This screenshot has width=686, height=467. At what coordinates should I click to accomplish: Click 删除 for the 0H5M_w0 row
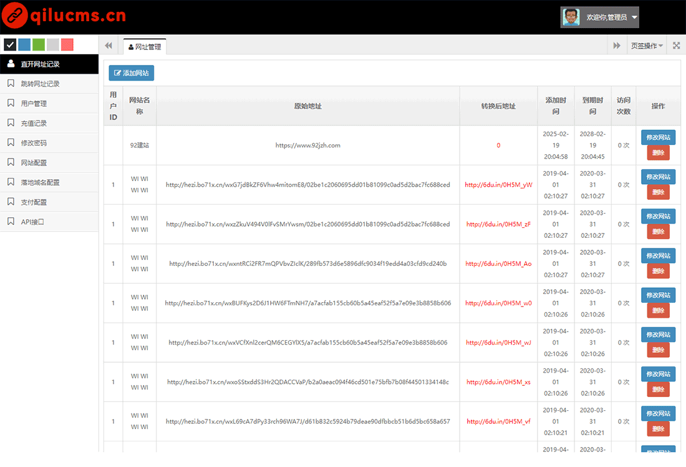click(x=659, y=310)
